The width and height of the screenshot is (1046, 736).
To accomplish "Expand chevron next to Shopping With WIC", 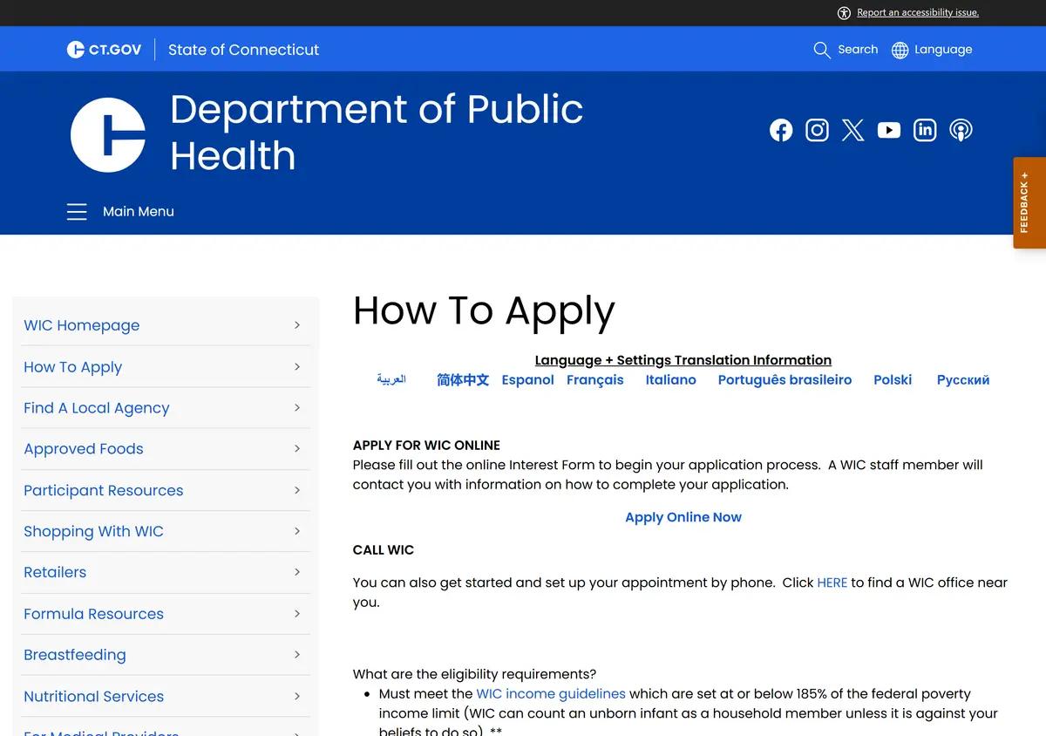I will 297,531.
